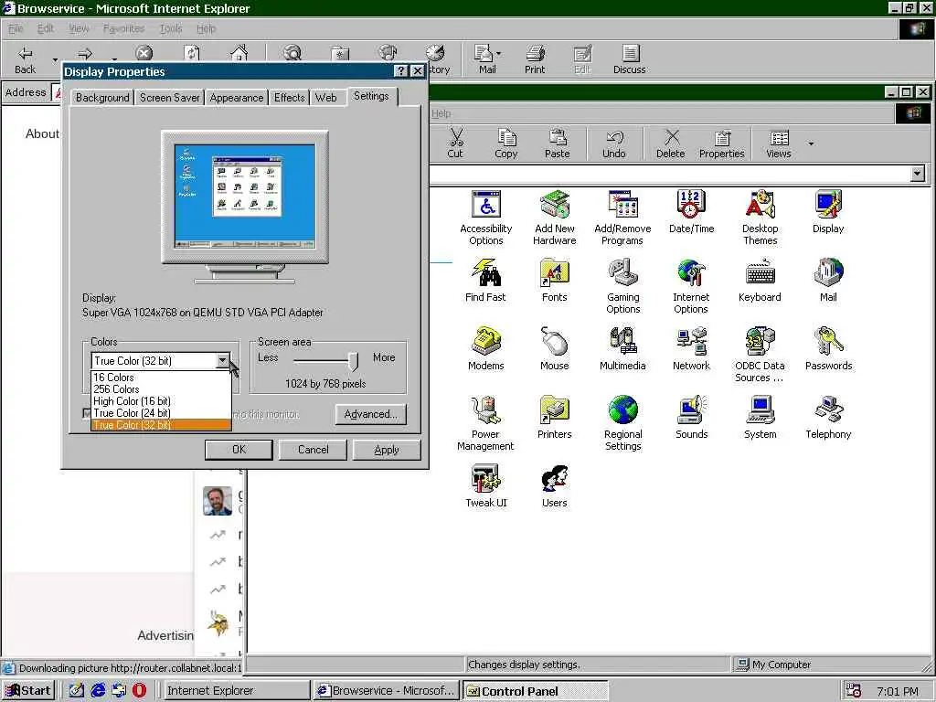Switch to the Background tab

click(102, 97)
